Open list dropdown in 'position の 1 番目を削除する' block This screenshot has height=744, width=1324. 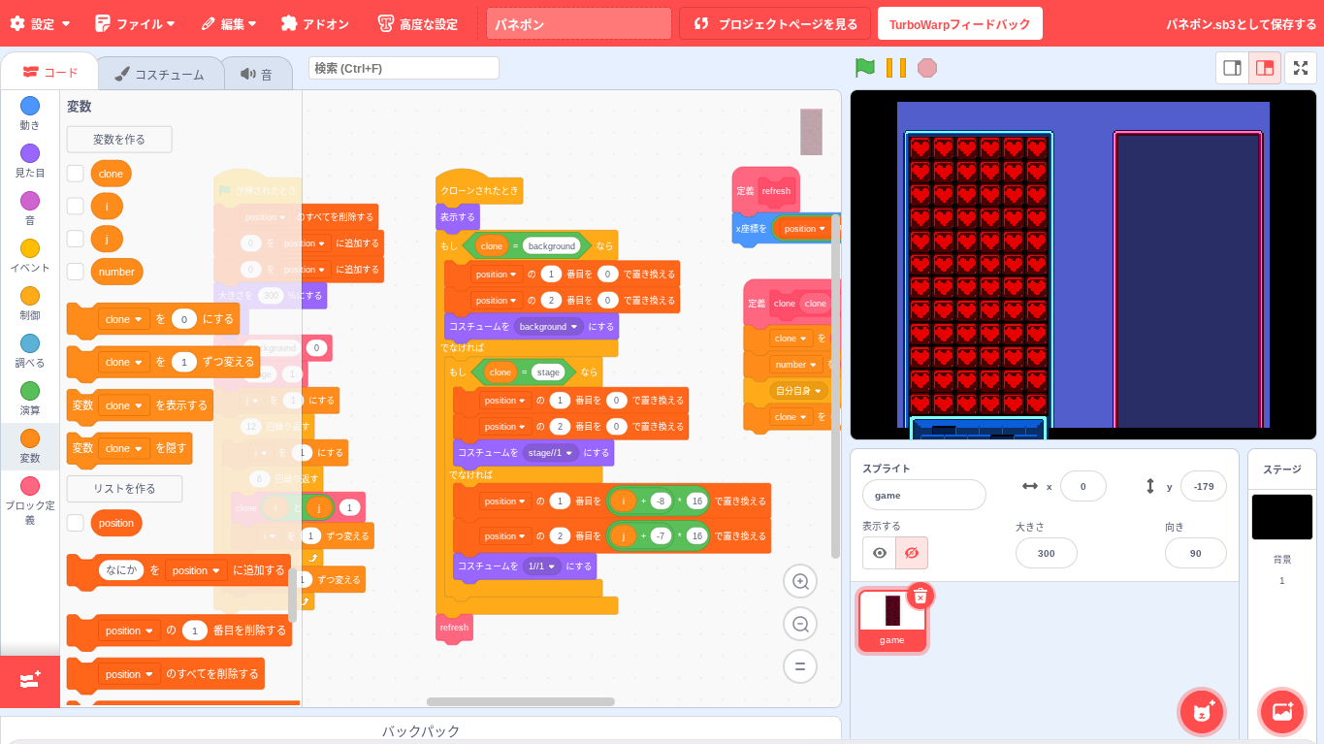point(129,631)
